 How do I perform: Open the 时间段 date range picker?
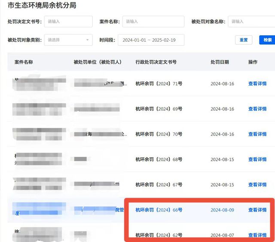(151, 40)
